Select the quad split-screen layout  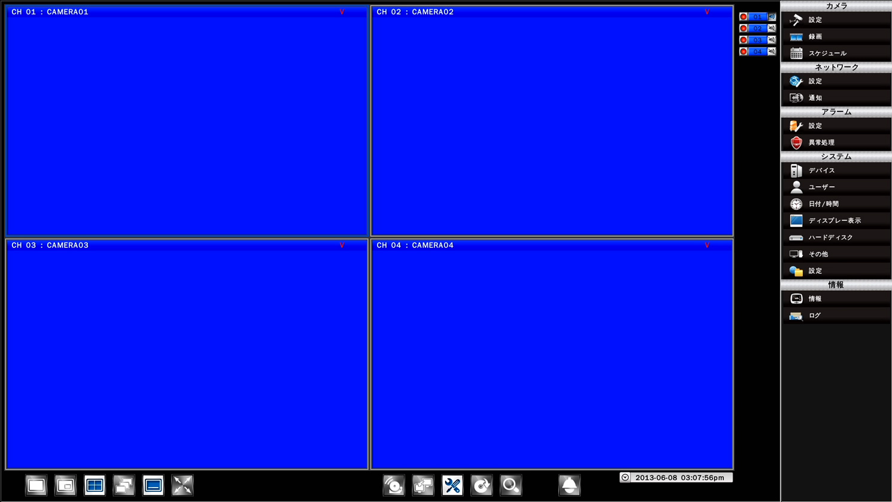(x=95, y=485)
